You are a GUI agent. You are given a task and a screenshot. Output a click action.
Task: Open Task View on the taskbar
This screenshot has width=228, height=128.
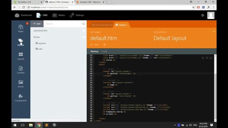point(23,125)
